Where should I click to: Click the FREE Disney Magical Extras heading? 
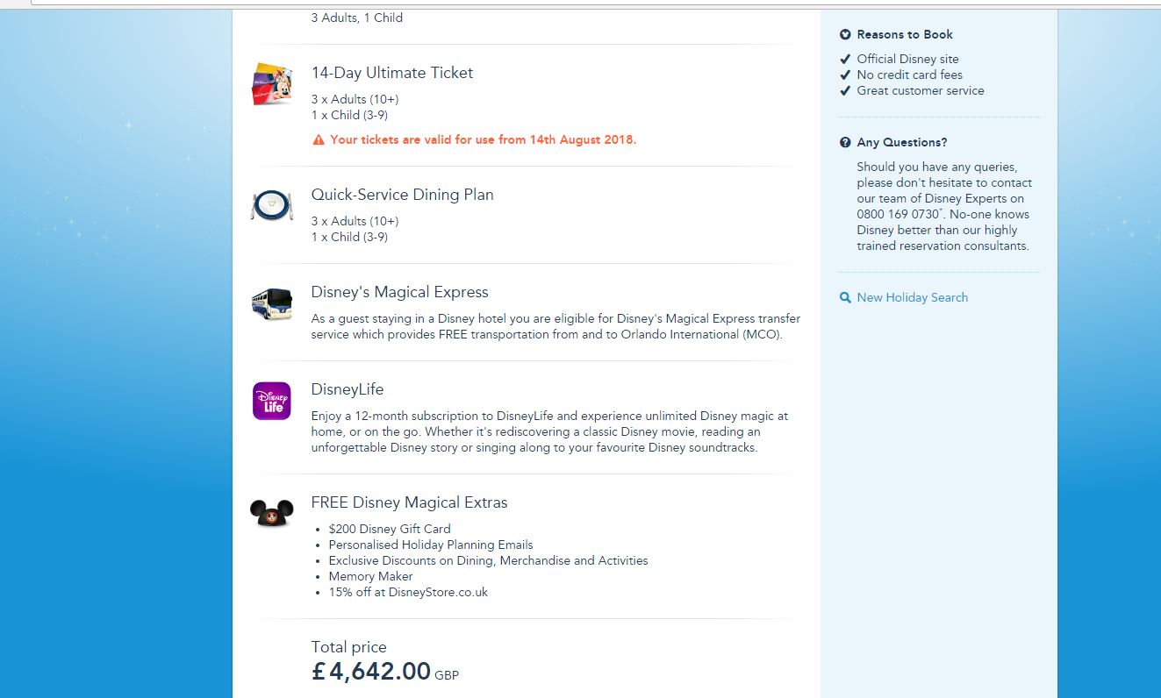409,502
